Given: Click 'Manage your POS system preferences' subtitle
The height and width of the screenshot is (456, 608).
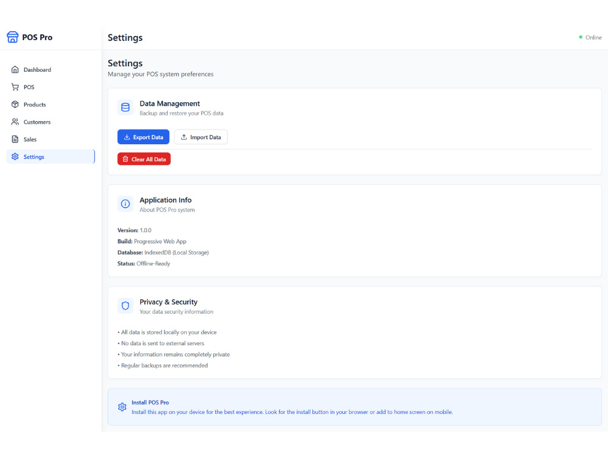Looking at the screenshot, I should coord(161,74).
